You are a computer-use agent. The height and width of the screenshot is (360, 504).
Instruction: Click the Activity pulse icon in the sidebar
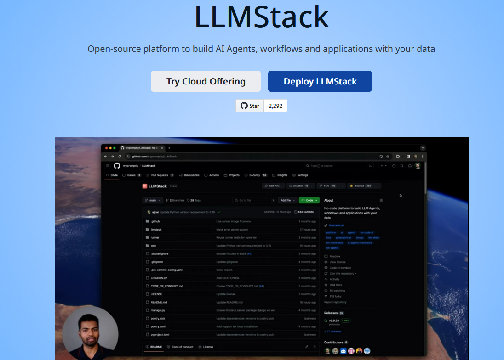pos(326,279)
